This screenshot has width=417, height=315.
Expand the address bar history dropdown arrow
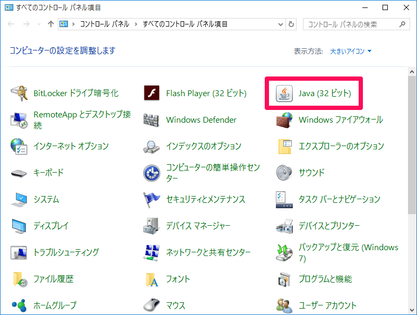coord(280,24)
